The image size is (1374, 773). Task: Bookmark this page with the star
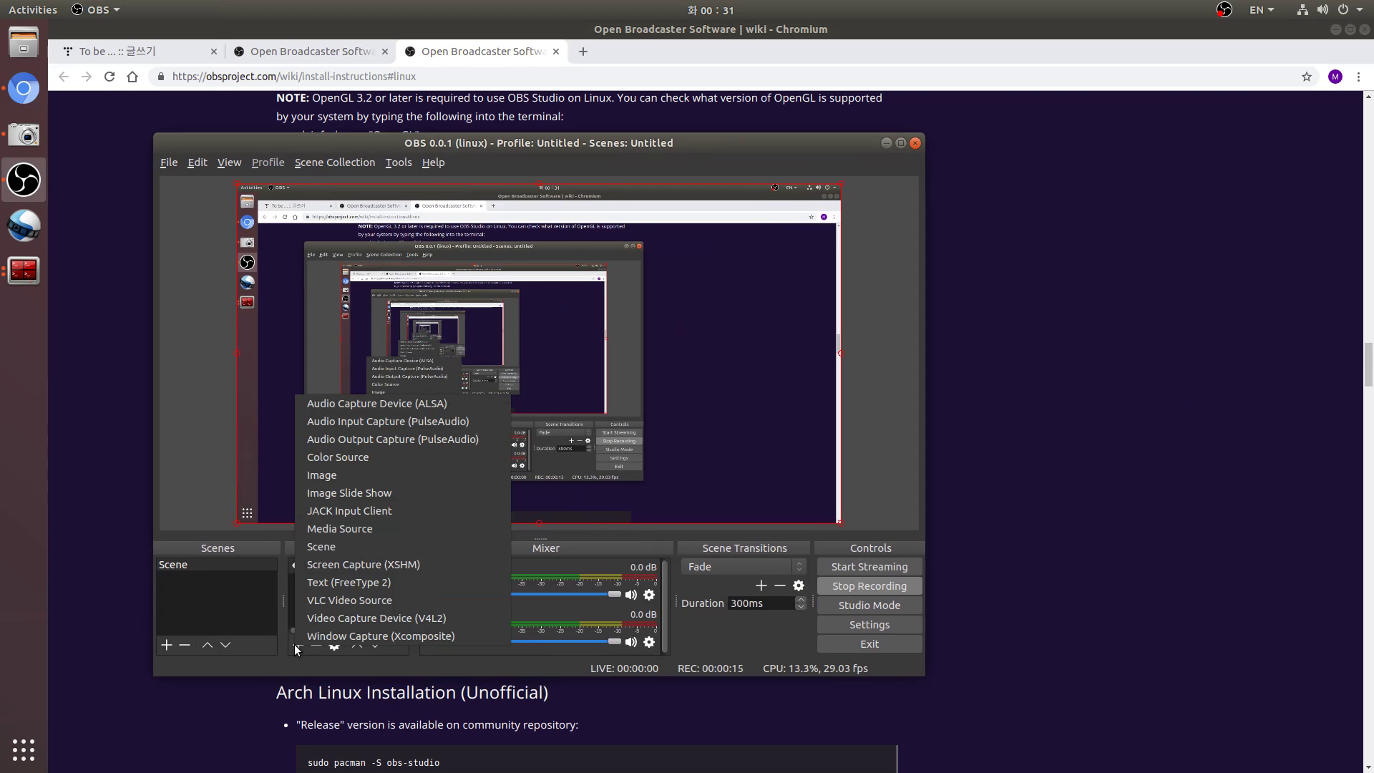pyautogui.click(x=1307, y=77)
